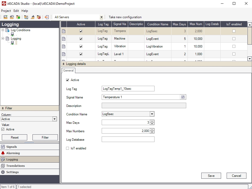Select the General tab in logging details
The height and width of the screenshot is (189, 252).
click(x=68, y=70)
